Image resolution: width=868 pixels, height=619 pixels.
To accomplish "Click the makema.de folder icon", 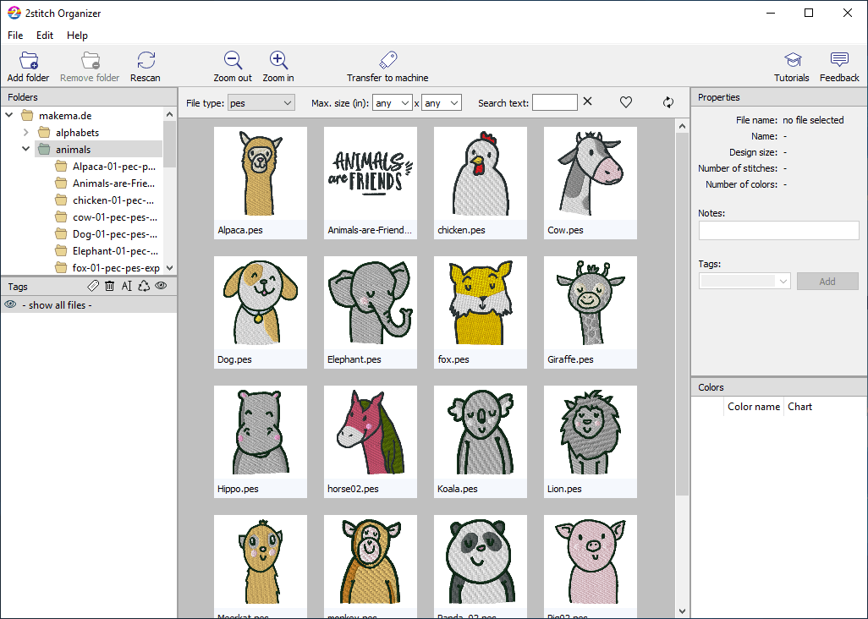I will (x=27, y=116).
